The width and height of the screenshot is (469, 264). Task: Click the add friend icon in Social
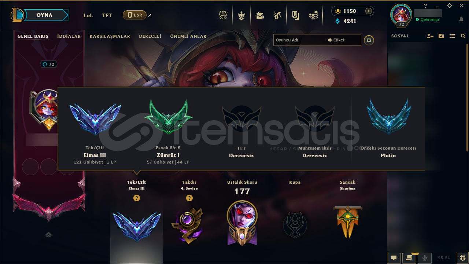[x=430, y=36]
